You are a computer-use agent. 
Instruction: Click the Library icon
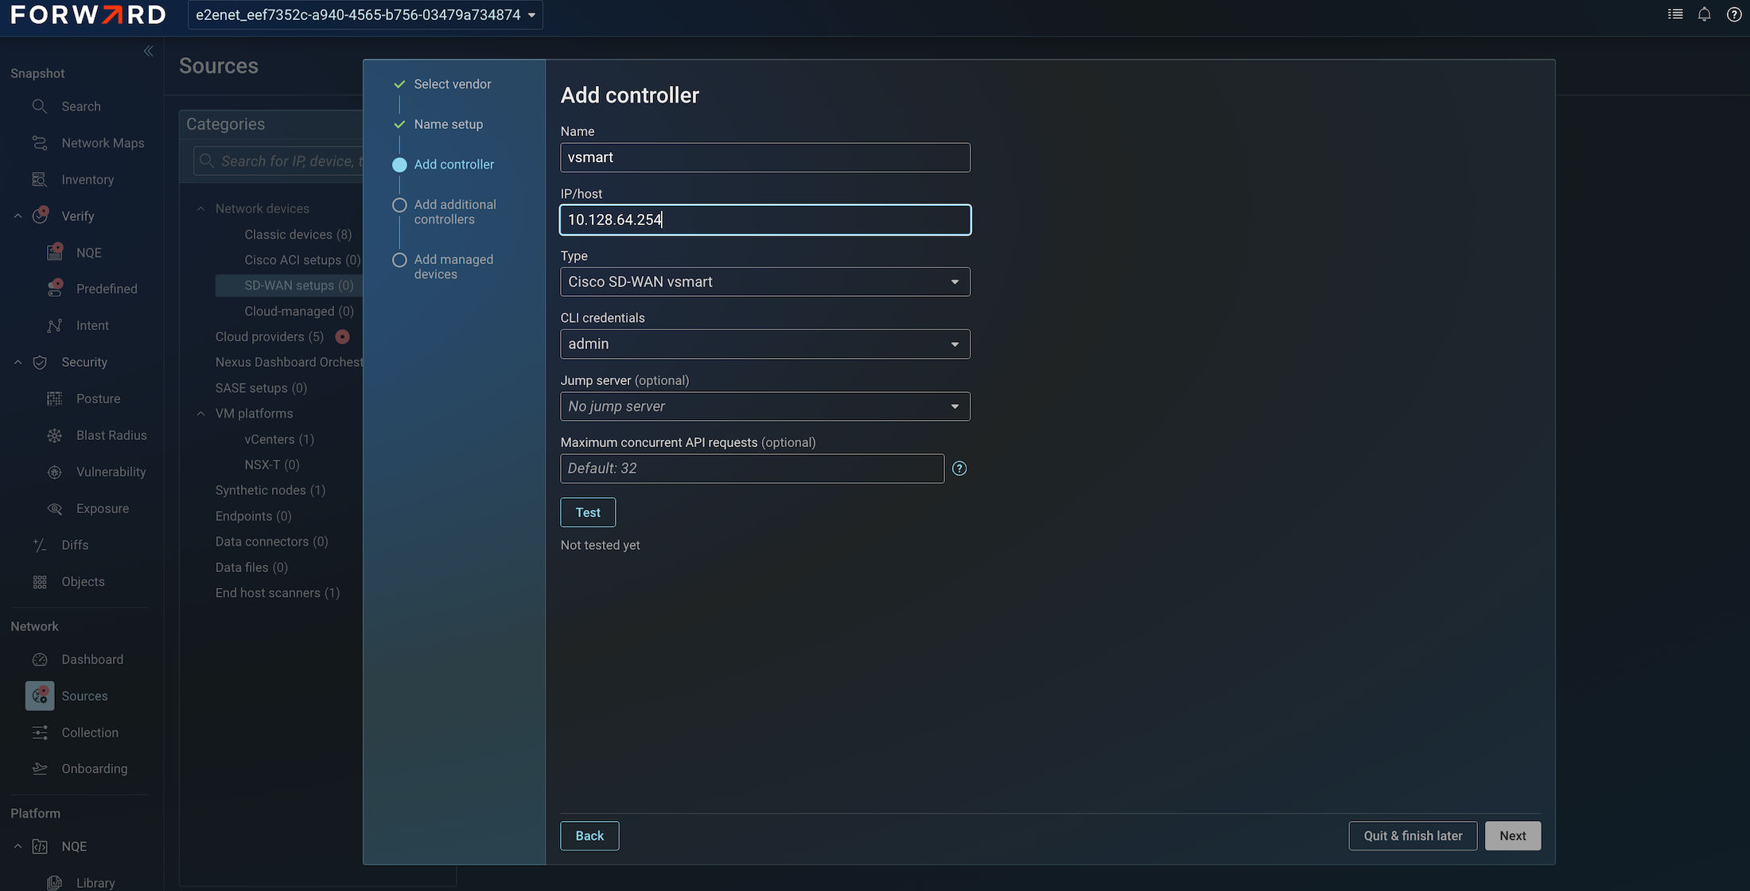pyautogui.click(x=55, y=882)
